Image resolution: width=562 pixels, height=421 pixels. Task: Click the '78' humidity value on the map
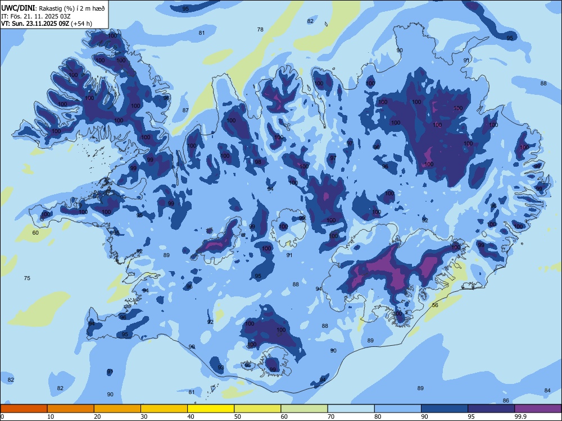[x=260, y=29]
